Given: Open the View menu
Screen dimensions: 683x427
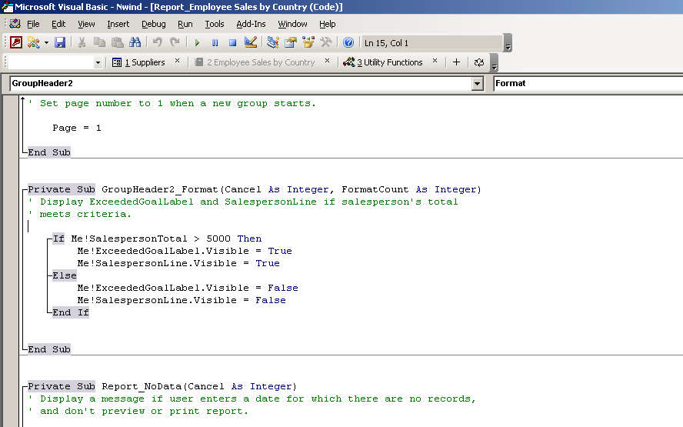Looking at the screenshot, I should (x=86, y=24).
